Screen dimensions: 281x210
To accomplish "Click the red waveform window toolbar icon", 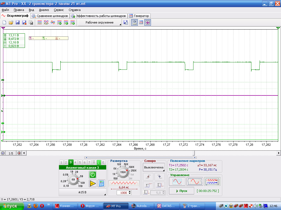I will click(x=141, y=22).
